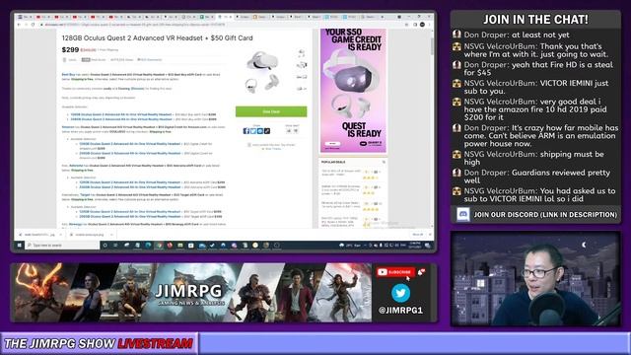Click the browser address bar
This screenshot has height=355, width=631.
pos(221,25)
